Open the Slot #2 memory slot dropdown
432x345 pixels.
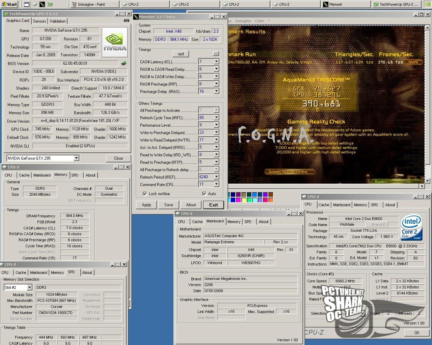(x=29, y=287)
